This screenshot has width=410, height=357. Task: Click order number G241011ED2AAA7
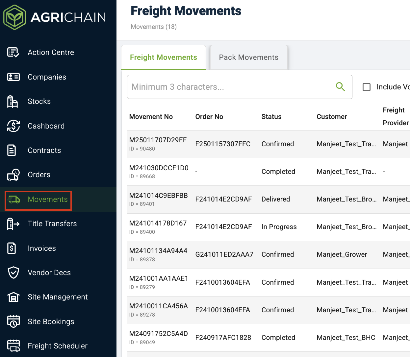click(x=224, y=254)
